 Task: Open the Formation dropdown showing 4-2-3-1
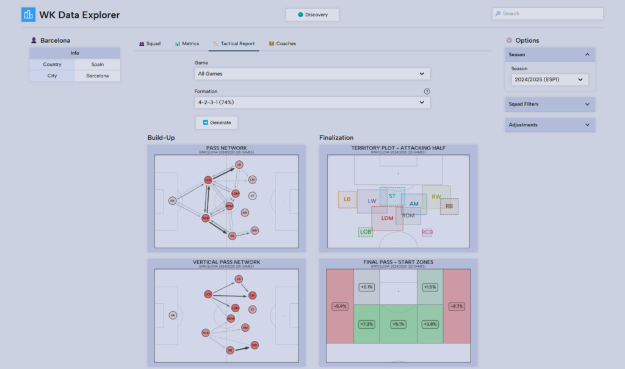pyautogui.click(x=312, y=102)
